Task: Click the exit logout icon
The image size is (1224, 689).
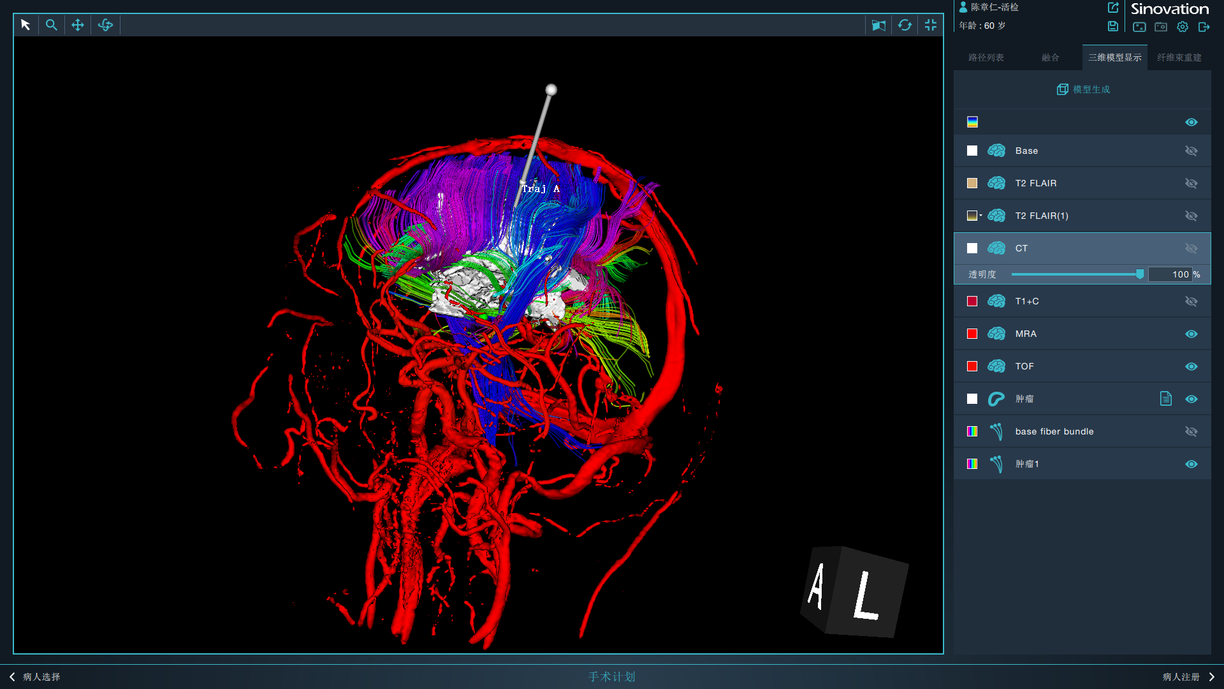Action: click(x=1204, y=27)
